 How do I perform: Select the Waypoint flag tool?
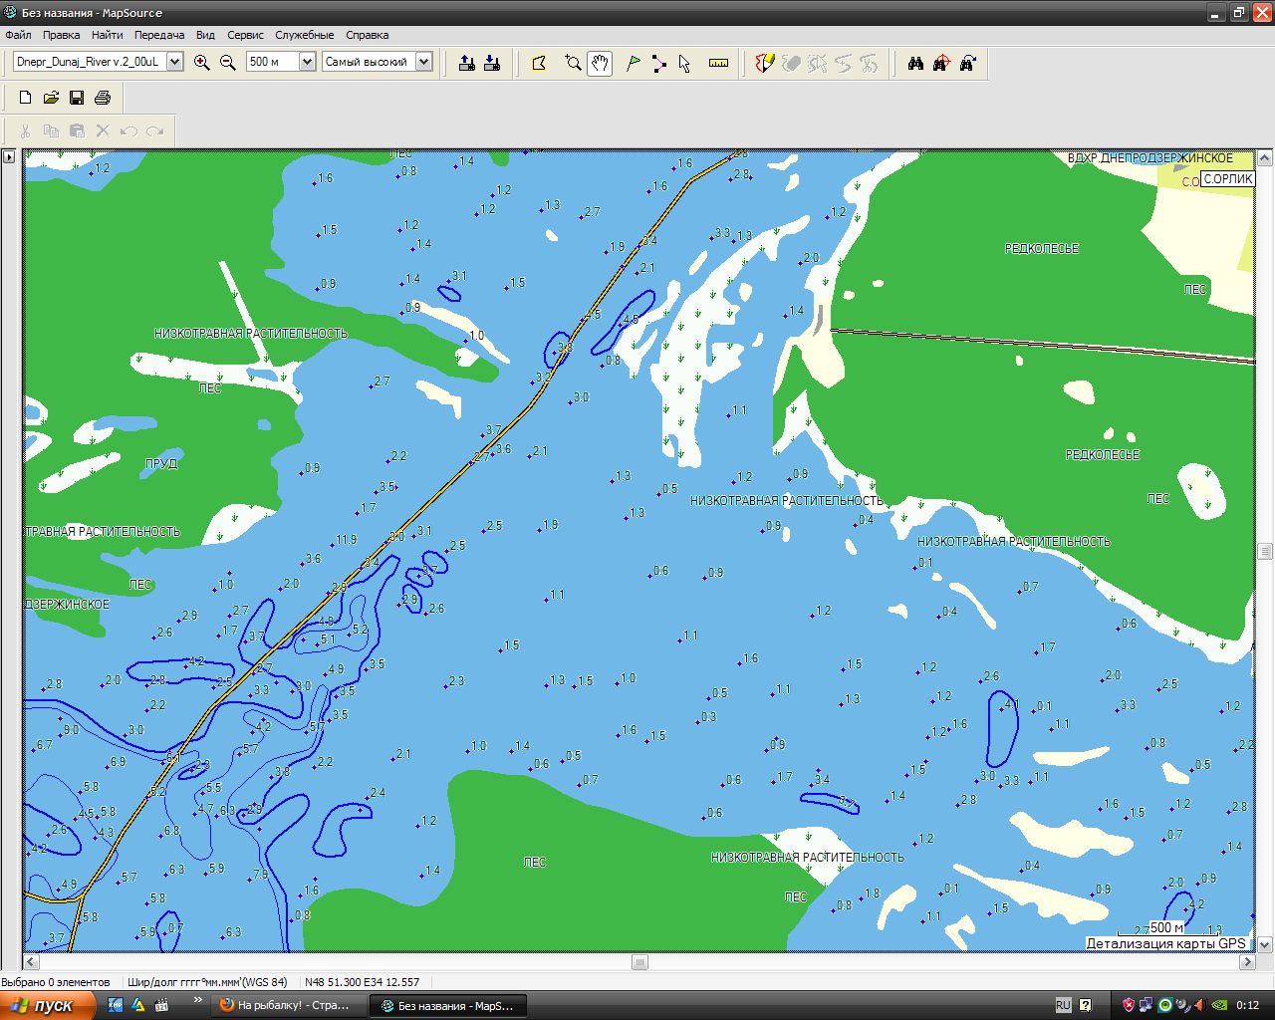click(x=633, y=63)
